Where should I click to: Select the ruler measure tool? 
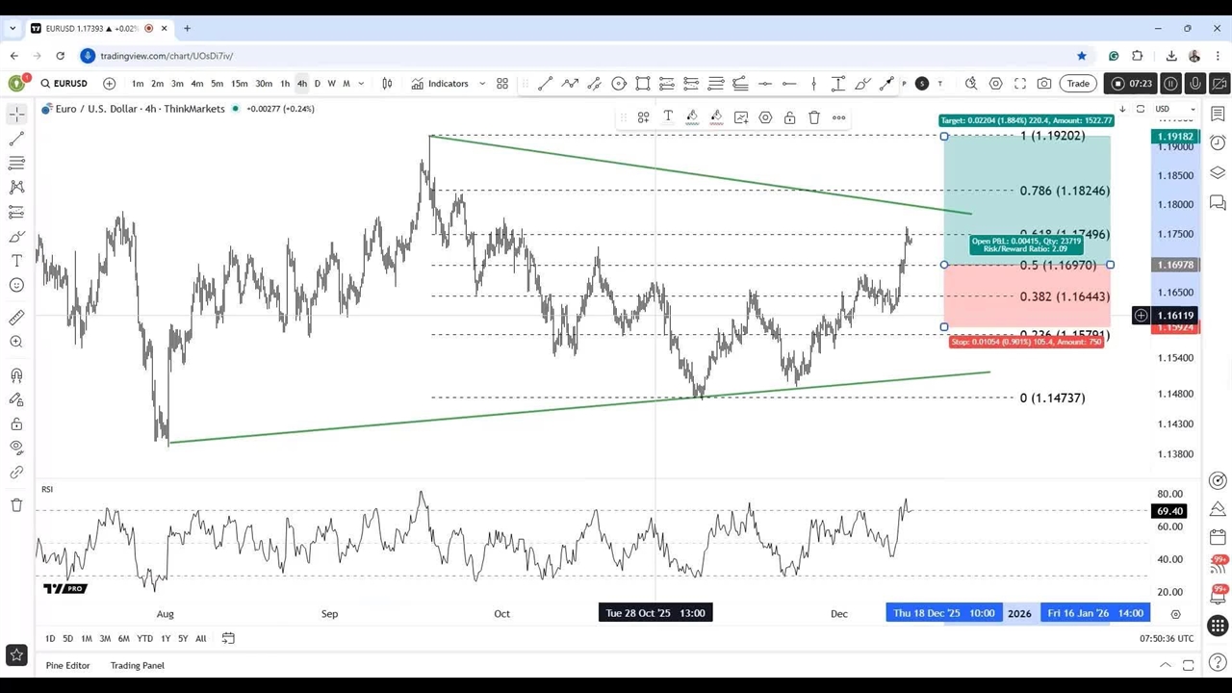pyautogui.click(x=16, y=318)
